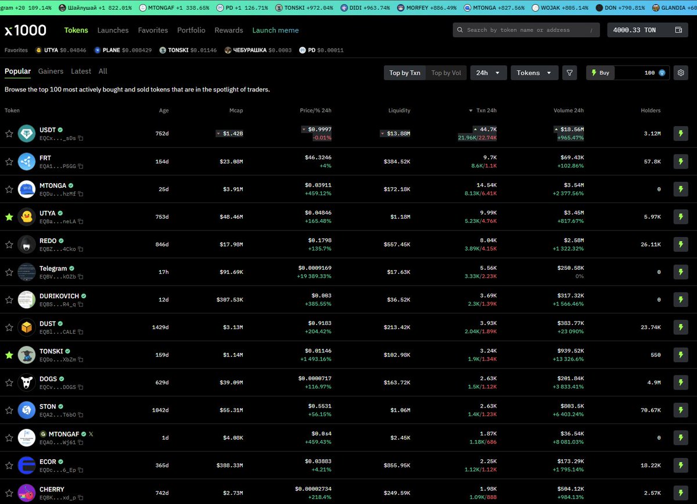
Task: Quick buy USDT with lightning button
Action: point(681,134)
